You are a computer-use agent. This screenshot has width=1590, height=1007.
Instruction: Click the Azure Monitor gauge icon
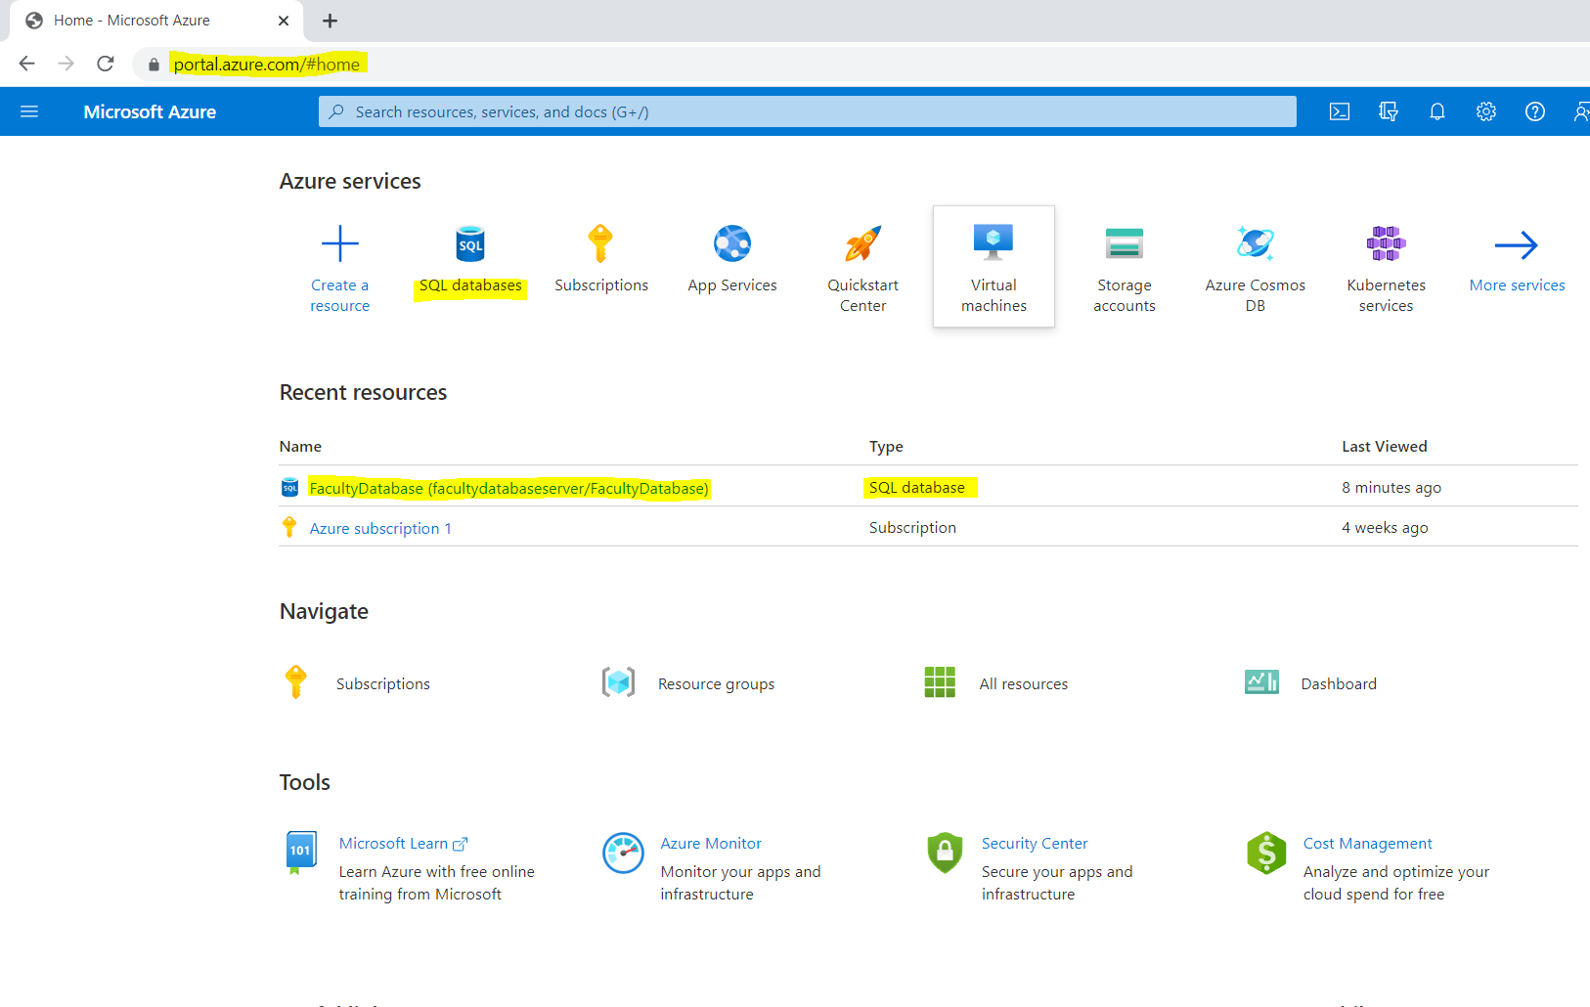coord(623,853)
